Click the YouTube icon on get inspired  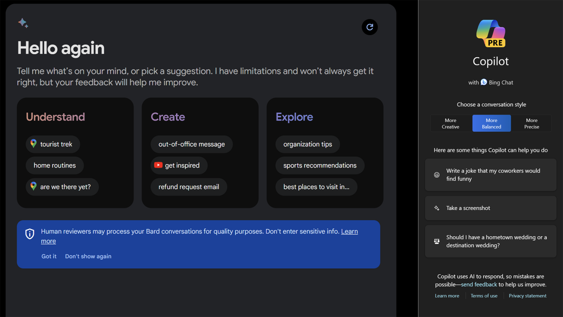point(158,165)
